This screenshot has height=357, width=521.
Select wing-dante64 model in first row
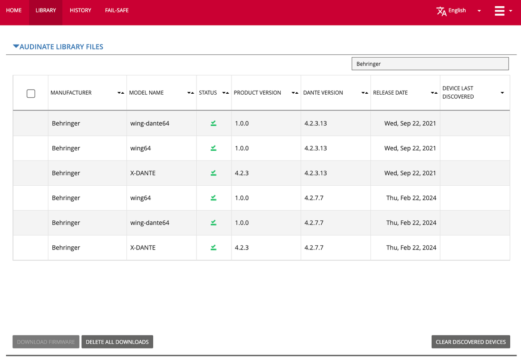click(x=150, y=123)
